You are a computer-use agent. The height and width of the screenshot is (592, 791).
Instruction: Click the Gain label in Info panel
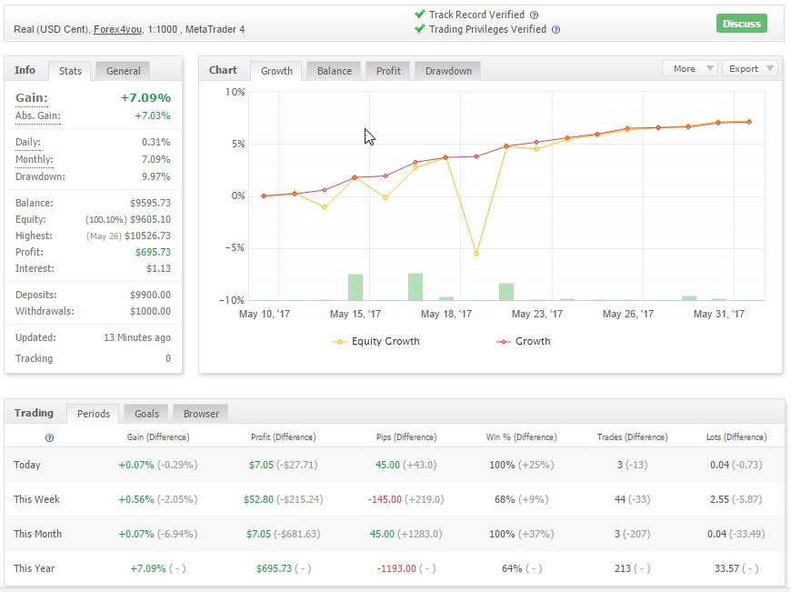click(32, 98)
